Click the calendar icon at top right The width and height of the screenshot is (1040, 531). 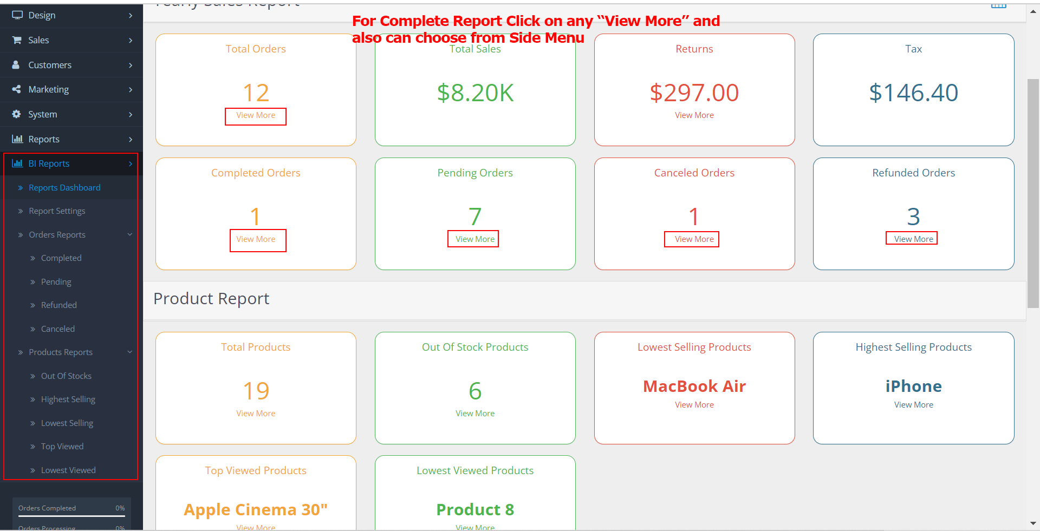coord(999,5)
